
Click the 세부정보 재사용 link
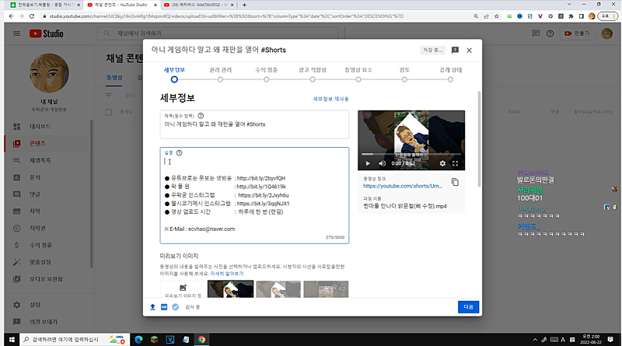(330, 99)
